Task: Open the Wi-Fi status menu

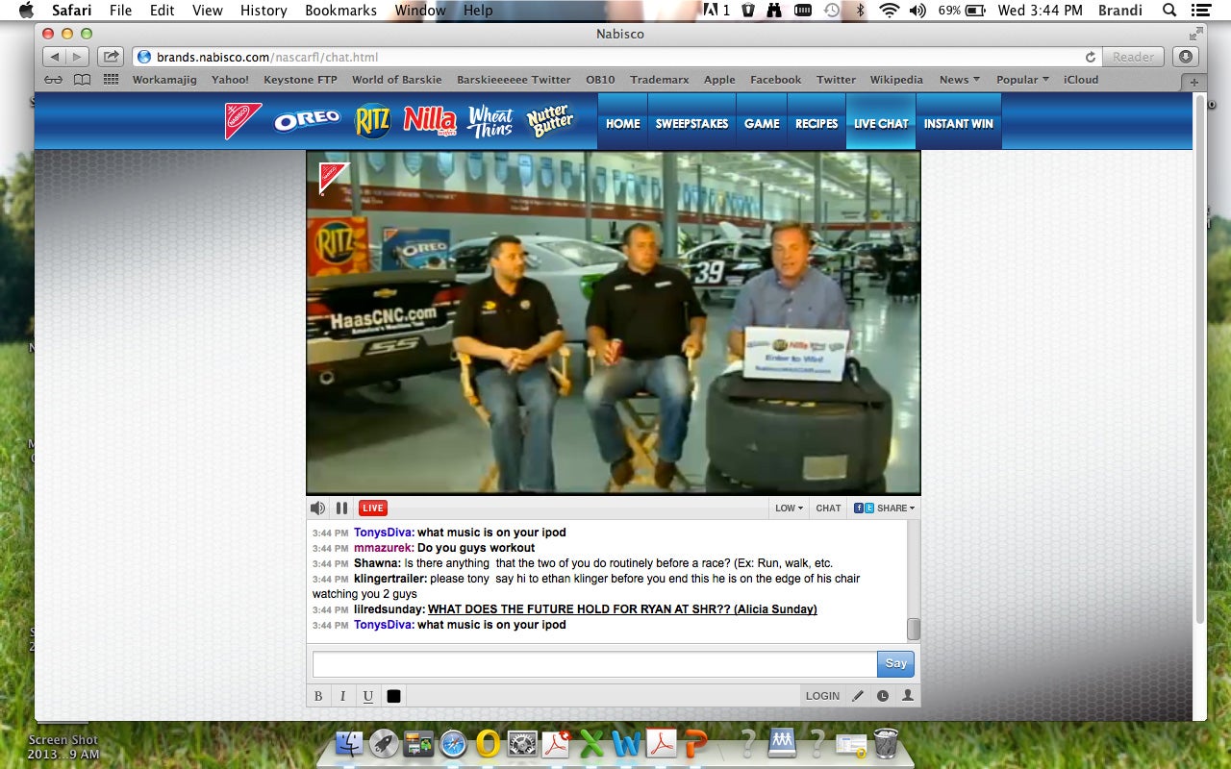Action: pyautogui.click(x=890, y=11)
